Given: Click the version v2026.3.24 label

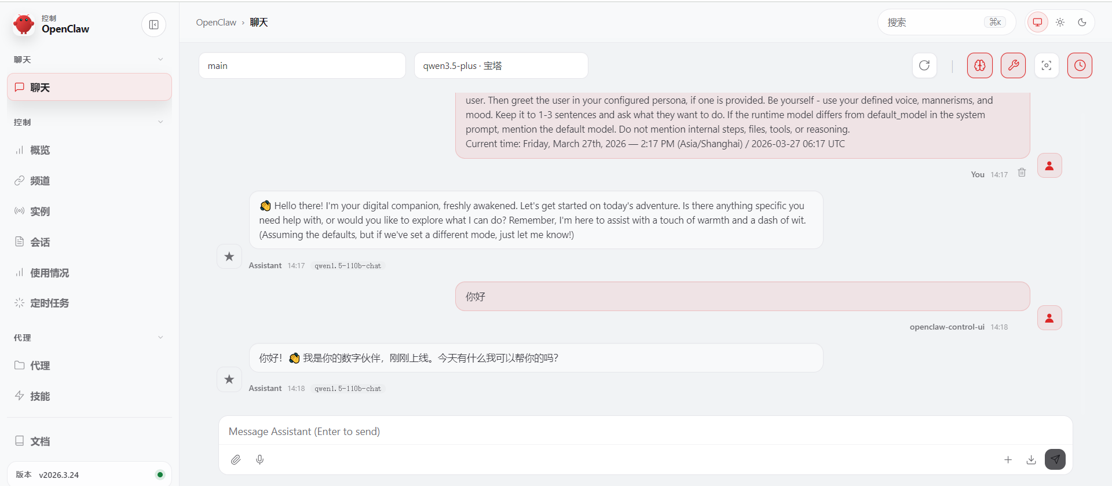Looking at the screenshot, I should point(59,475).
